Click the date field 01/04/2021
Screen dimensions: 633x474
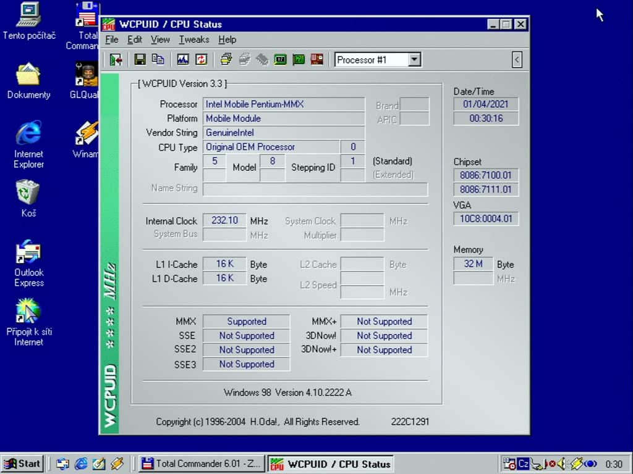coord(486,104)
